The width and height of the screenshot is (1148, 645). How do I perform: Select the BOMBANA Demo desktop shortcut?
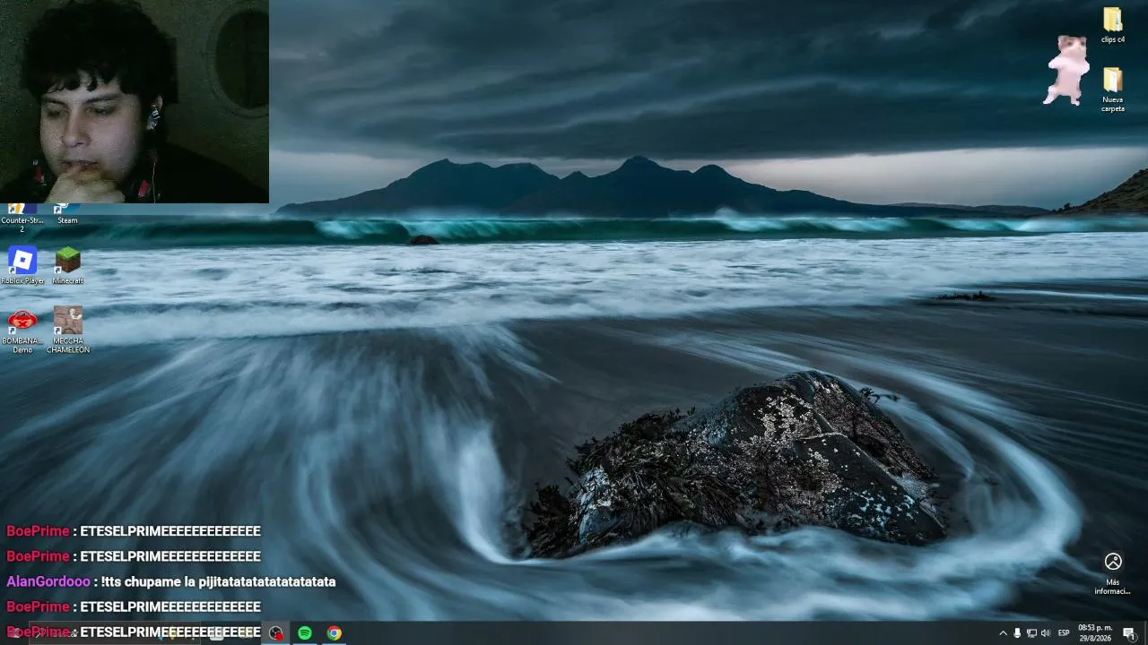(22, 331)
